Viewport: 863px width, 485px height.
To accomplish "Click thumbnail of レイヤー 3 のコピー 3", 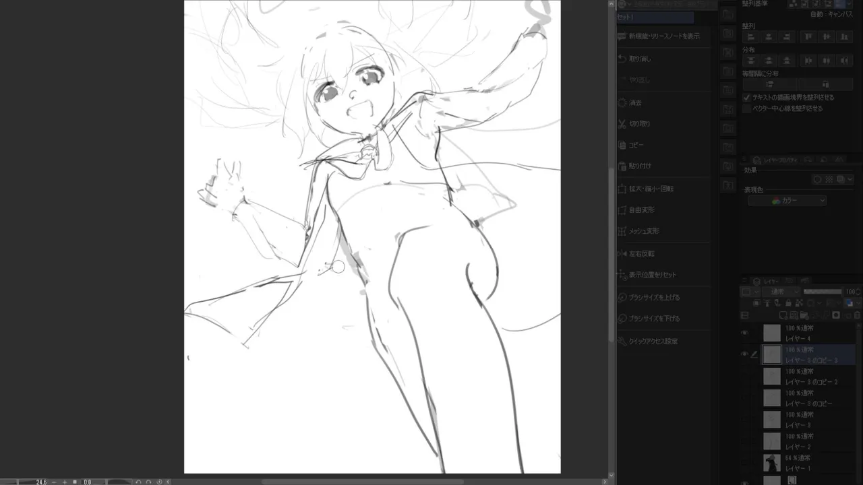I will 772,354.
